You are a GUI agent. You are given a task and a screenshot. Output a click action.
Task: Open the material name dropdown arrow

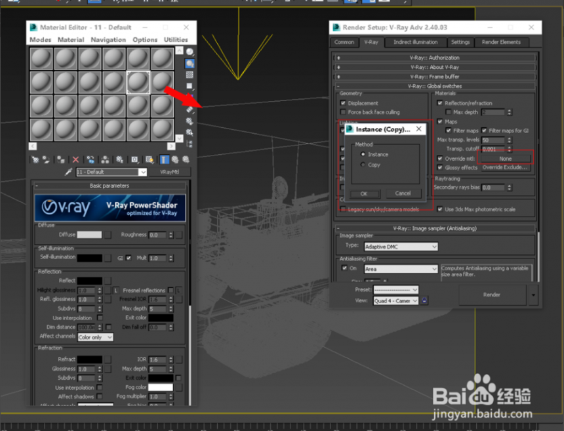click(143, 172)
